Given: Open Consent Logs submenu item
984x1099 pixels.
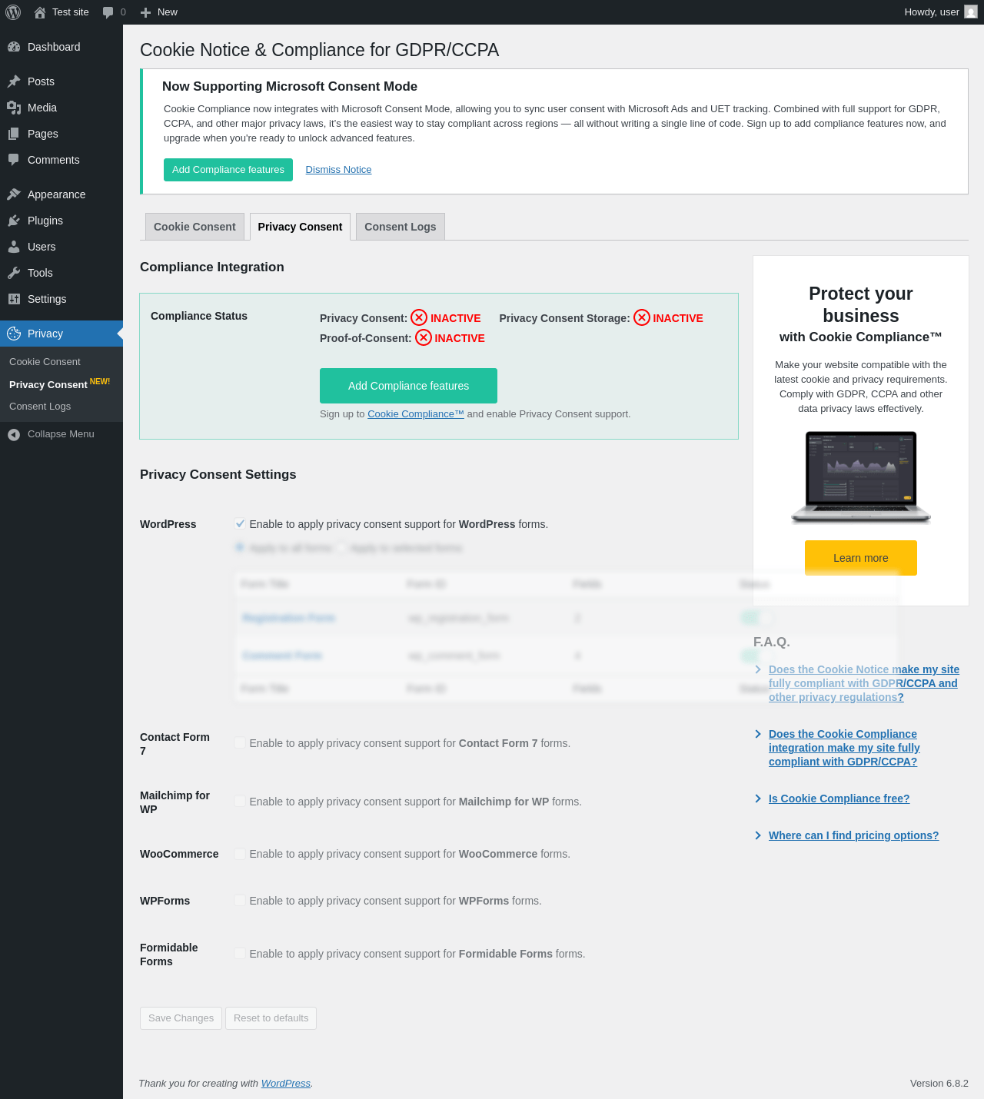Looking at the screenshot, I should coord(40,407).
